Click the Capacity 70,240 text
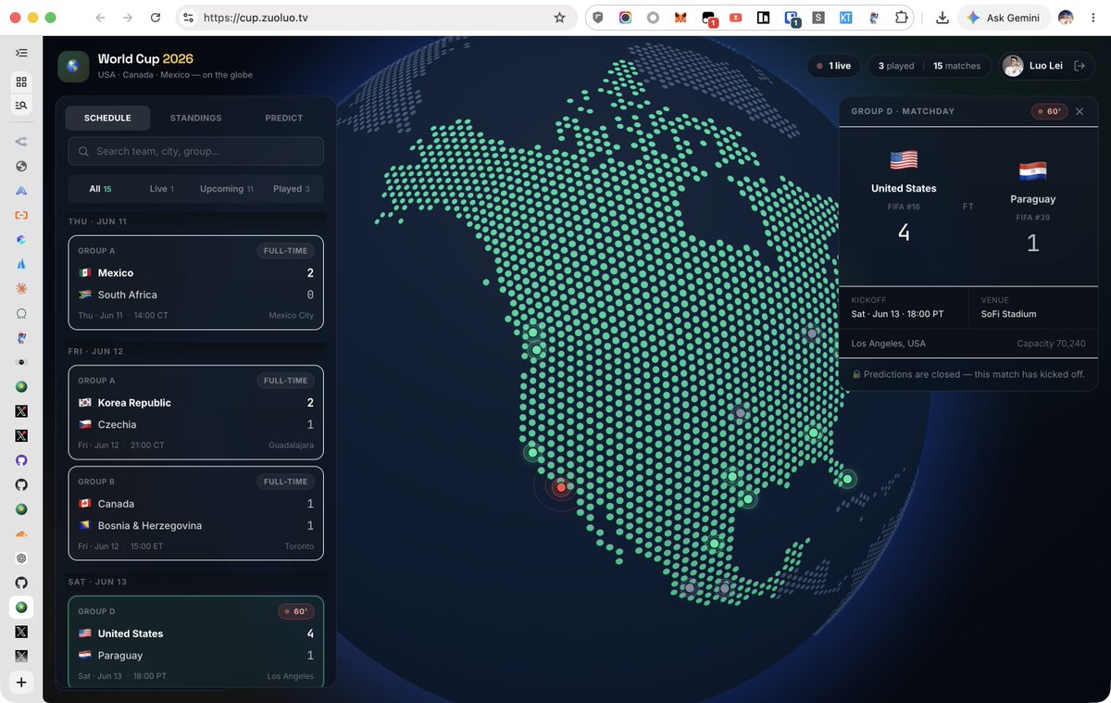This screenshot has height=703, width=1111. pyautogui.click(x=1051, y=344)
